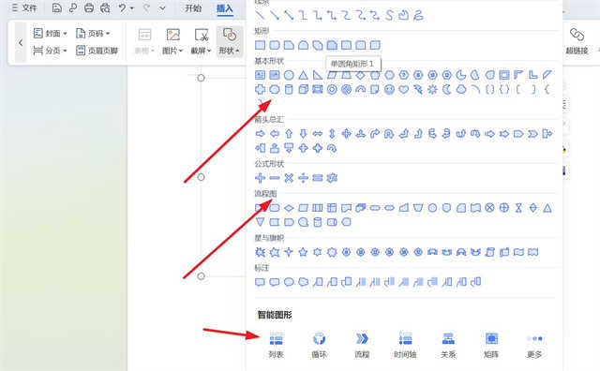Open the 文件 file menu
Viewport: 600px width, 371px height.
pos(23,8)
